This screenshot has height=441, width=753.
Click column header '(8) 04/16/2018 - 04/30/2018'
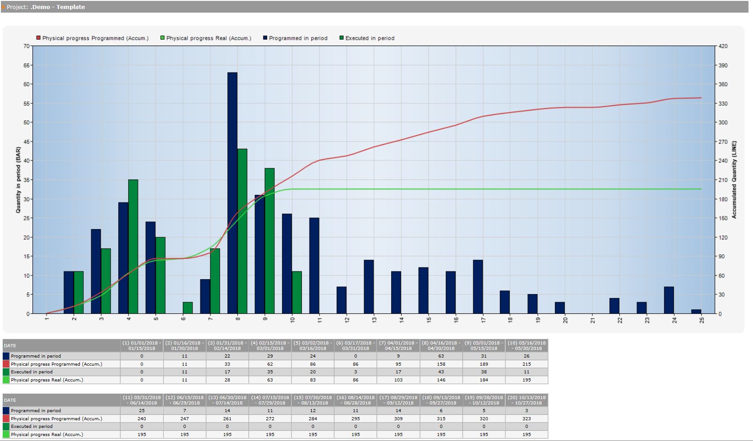pos(441,345)
